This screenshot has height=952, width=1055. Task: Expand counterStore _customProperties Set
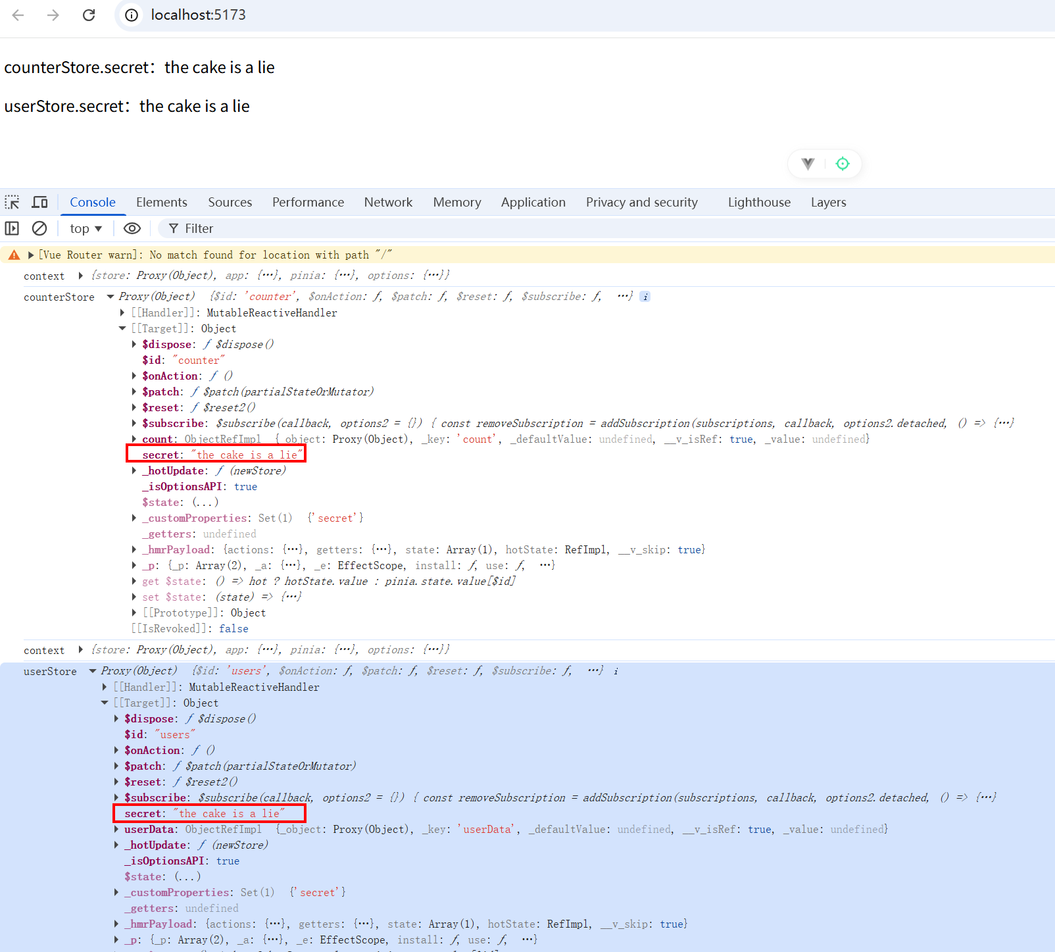point(134,518)
